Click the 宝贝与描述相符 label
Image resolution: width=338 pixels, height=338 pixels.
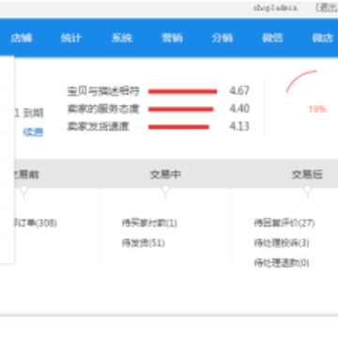click(x=103, y=91)
